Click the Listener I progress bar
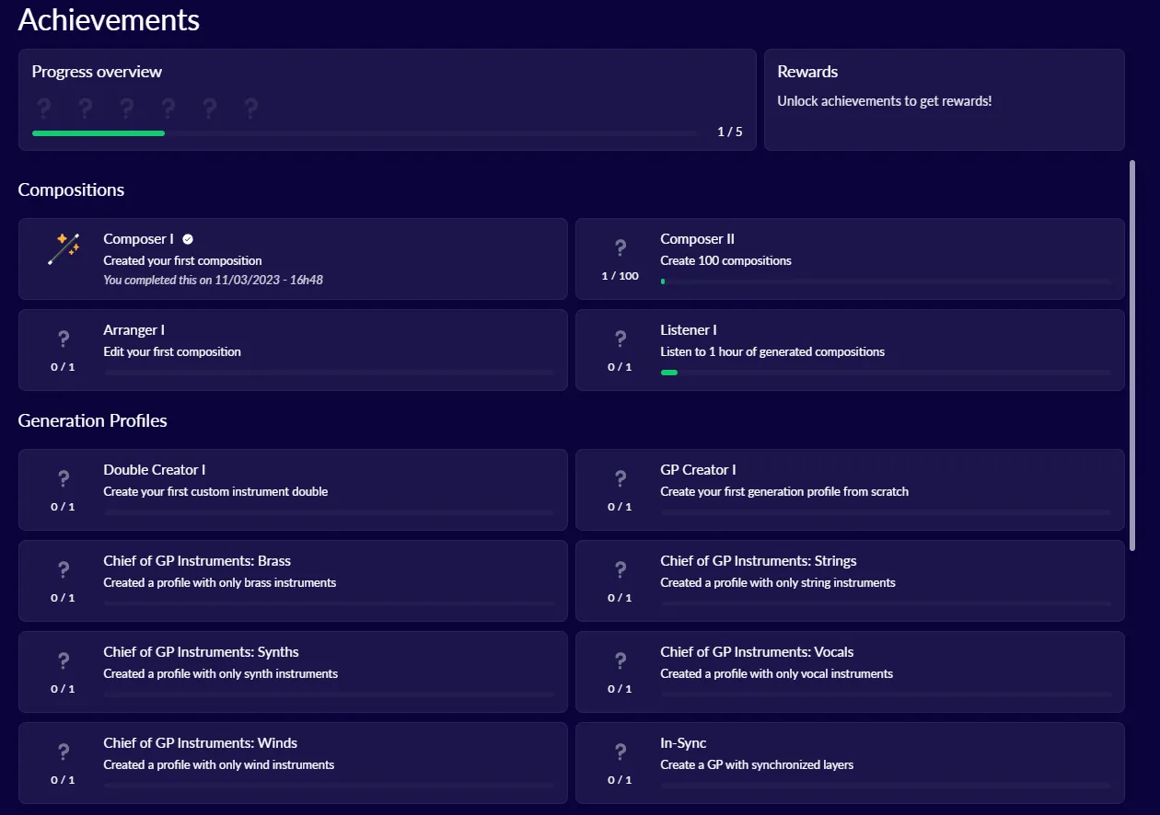 [886, 373]
